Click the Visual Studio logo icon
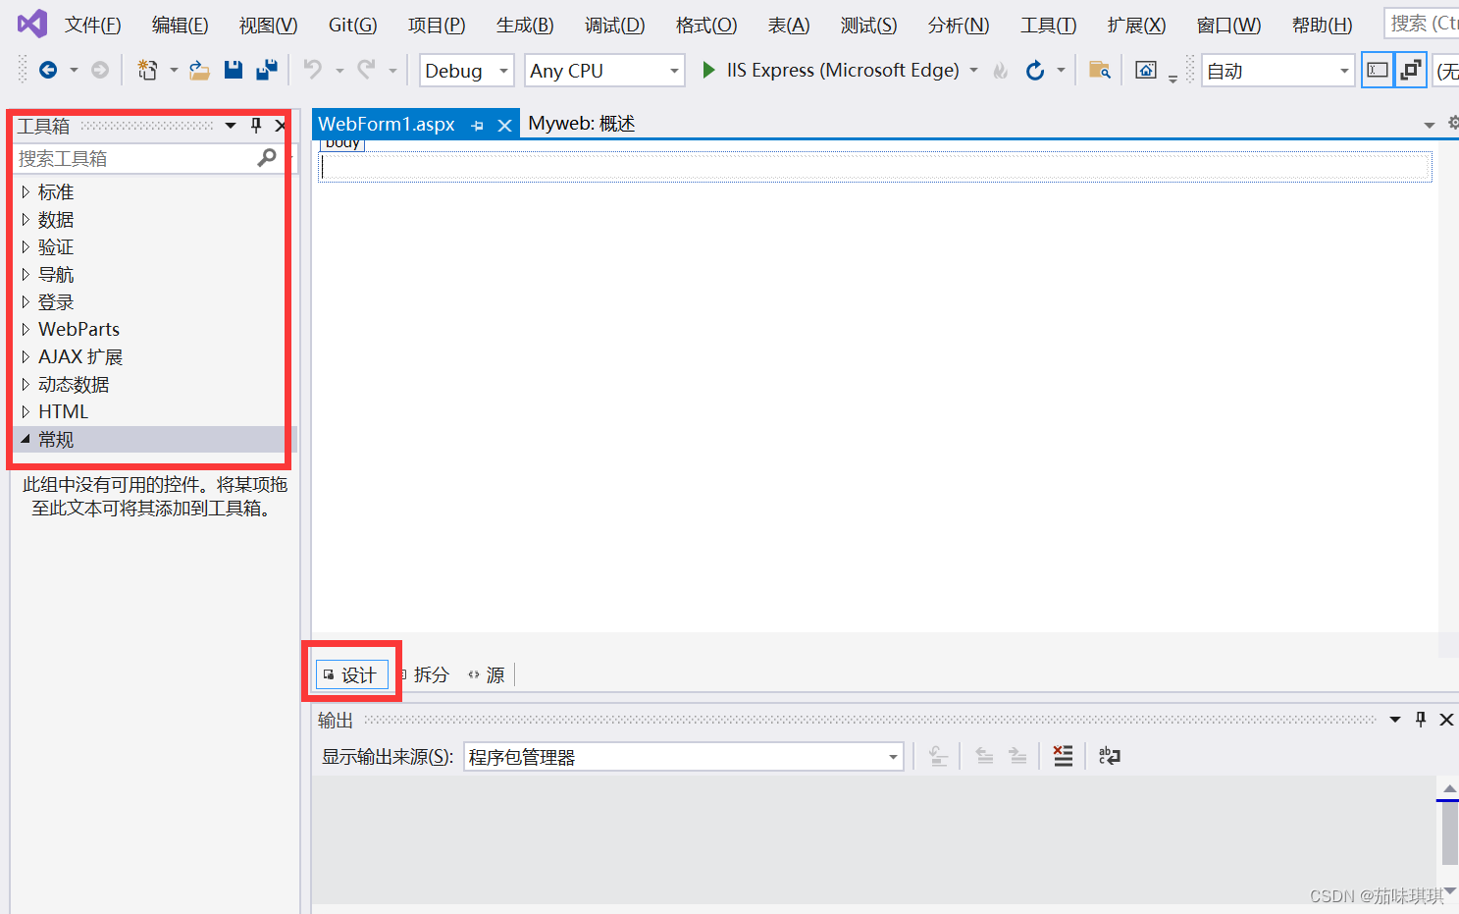1459x914 pixels. point(32,23)
